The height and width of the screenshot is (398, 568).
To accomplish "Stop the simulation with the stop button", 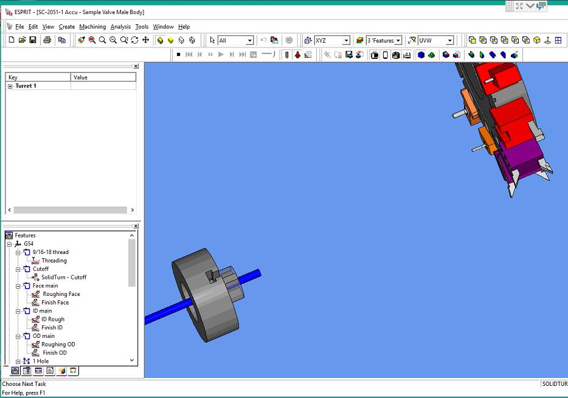I will click(178, 55).
